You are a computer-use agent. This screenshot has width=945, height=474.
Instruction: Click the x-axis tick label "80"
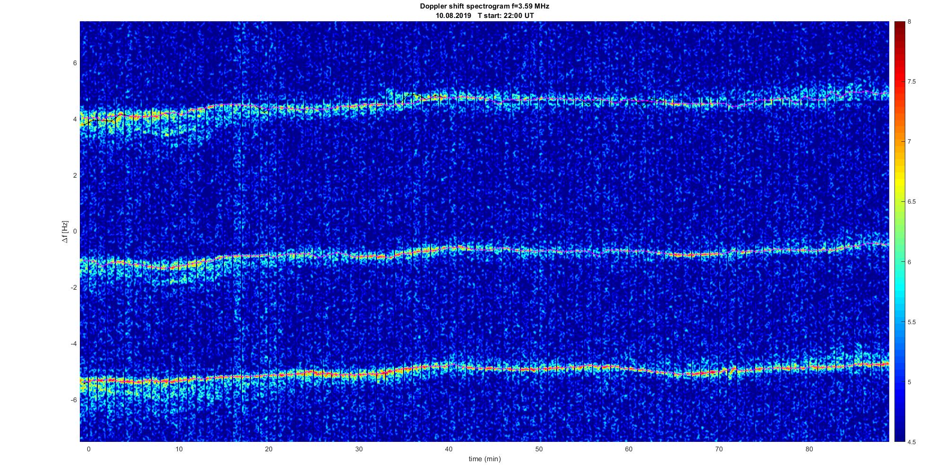click(808, 449)
